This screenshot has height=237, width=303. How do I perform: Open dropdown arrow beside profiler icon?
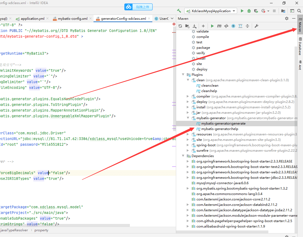[268, 11]
